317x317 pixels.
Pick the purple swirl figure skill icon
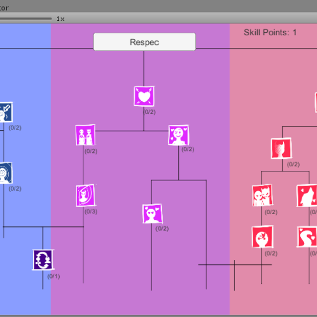coord(85,195)
